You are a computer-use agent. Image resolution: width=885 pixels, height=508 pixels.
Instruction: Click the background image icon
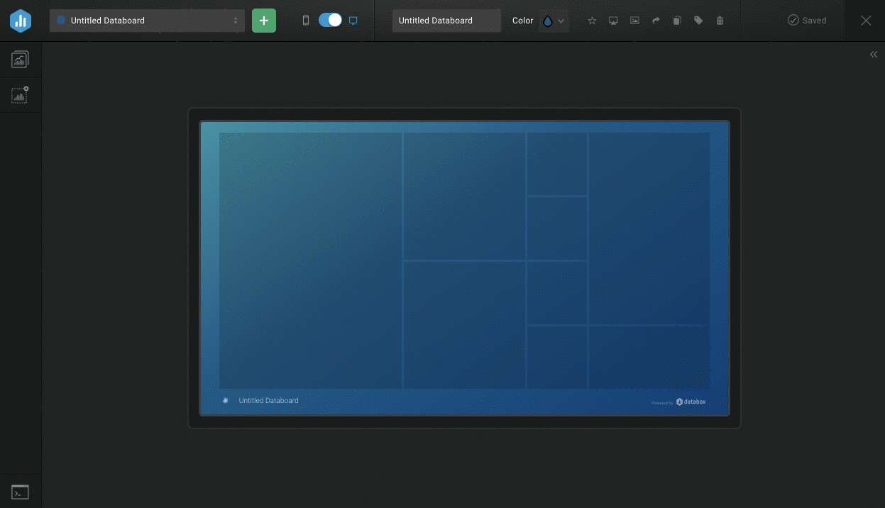coord(634,21)
